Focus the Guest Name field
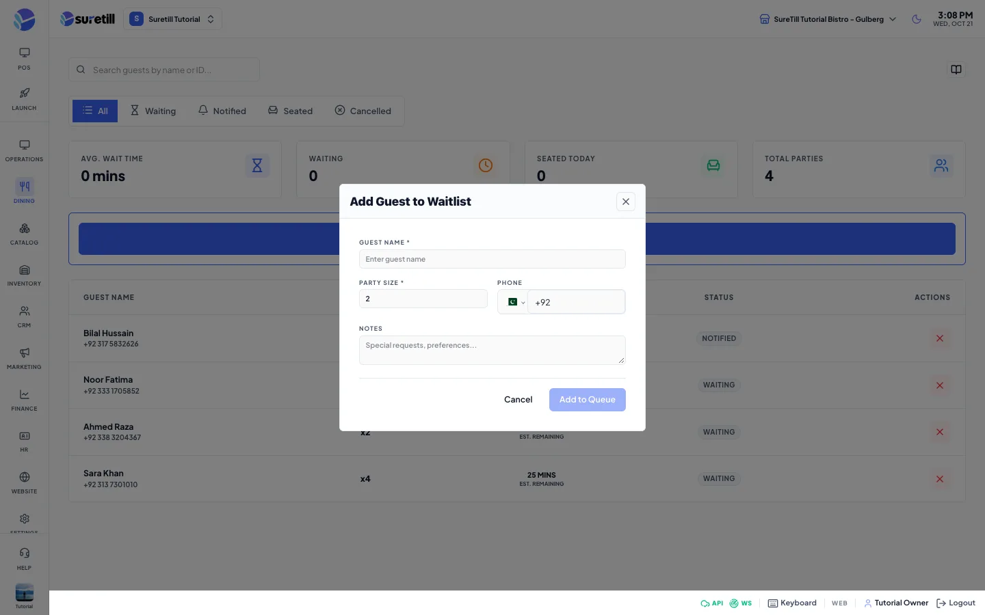The height and width of the screenshot is (615, 985). tap(492, 259)
